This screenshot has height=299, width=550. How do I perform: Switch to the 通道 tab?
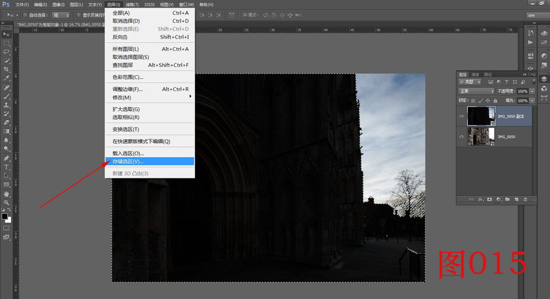coord(475,74)
